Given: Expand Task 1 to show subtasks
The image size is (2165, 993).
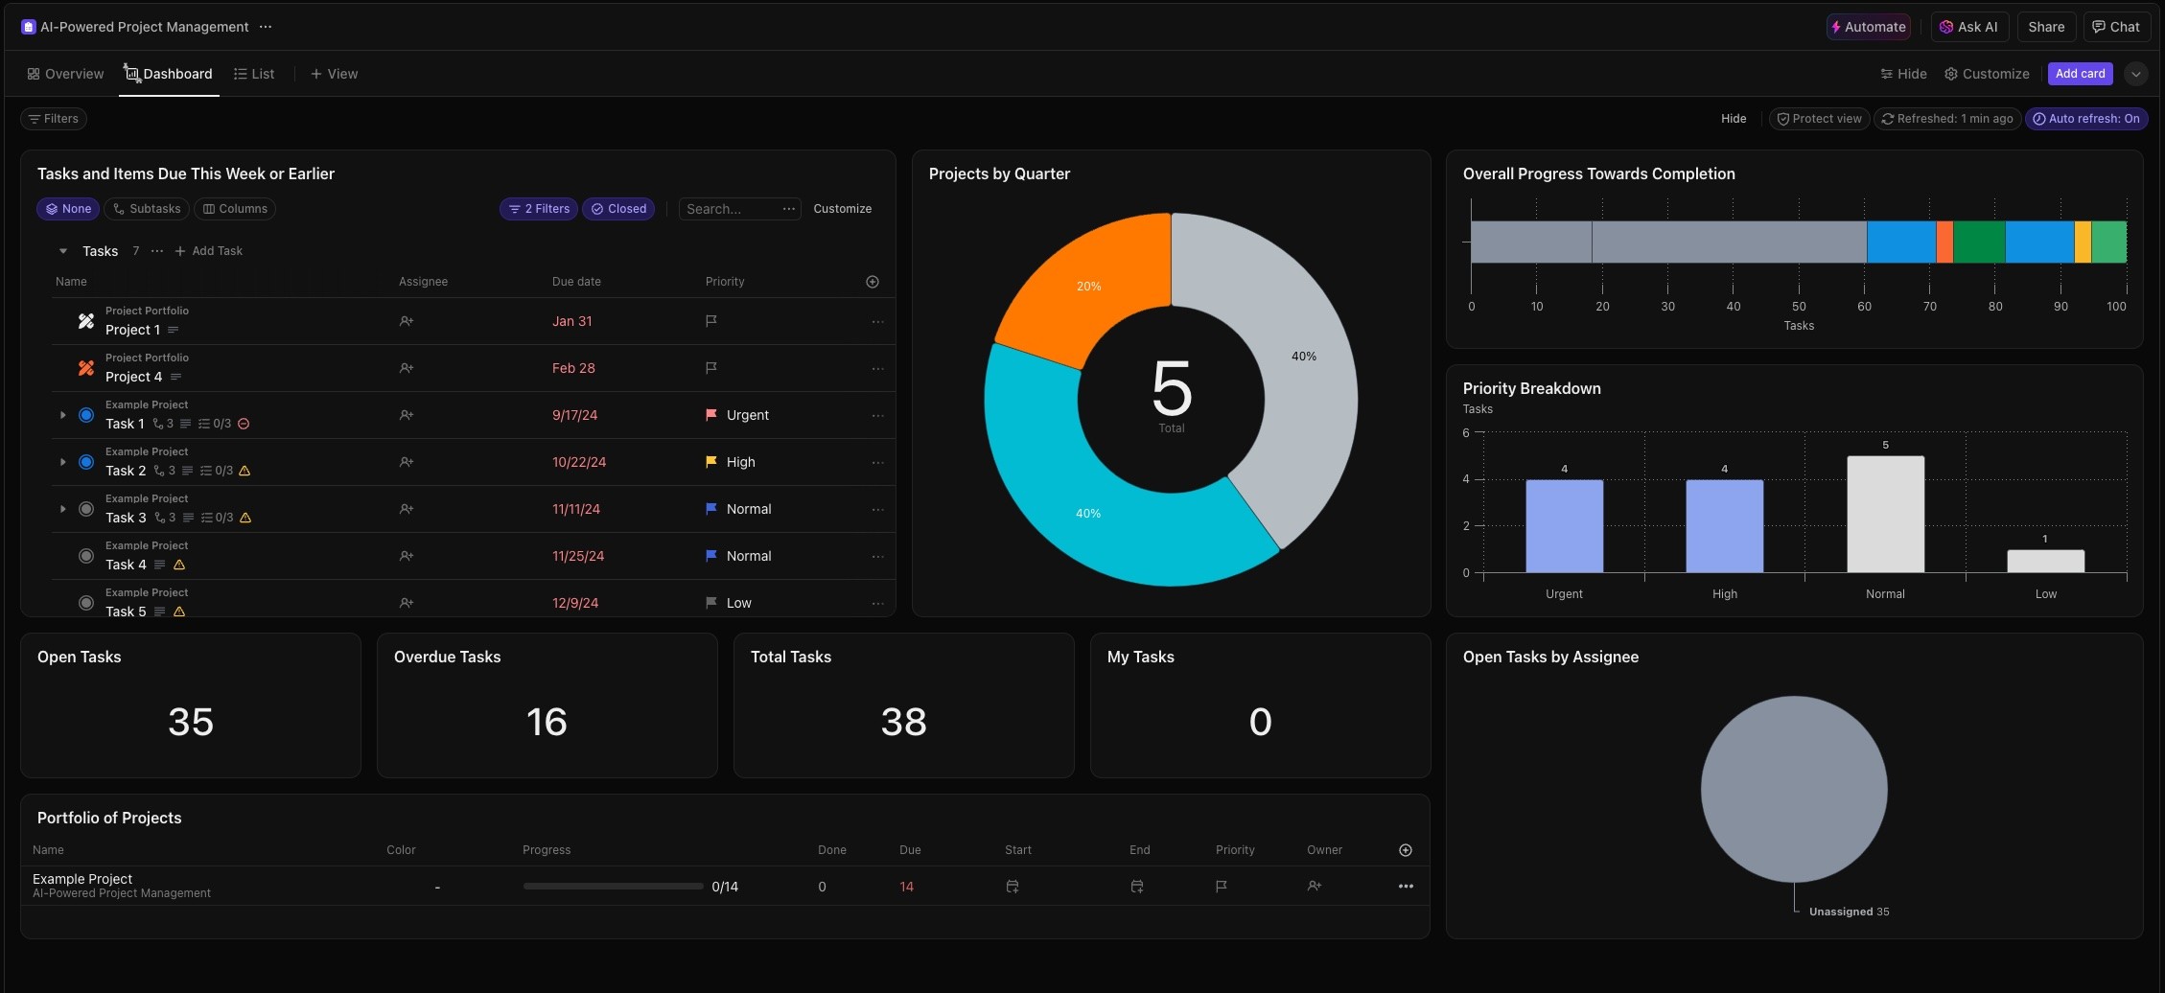Looking at the screenshot, I should point(62,415).
